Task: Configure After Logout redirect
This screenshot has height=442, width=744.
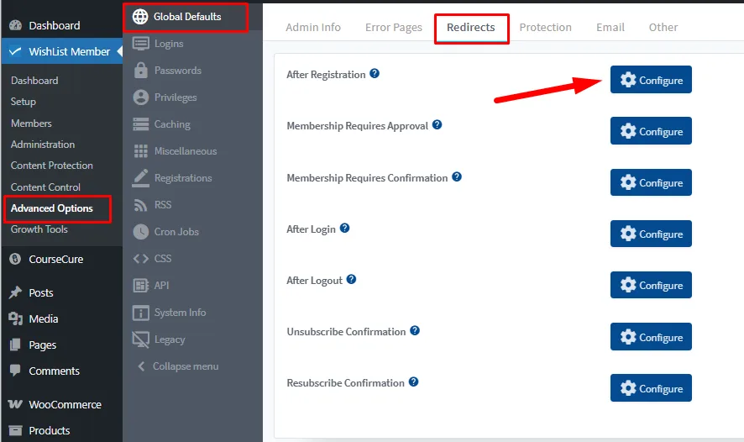Action: [651, 285]
